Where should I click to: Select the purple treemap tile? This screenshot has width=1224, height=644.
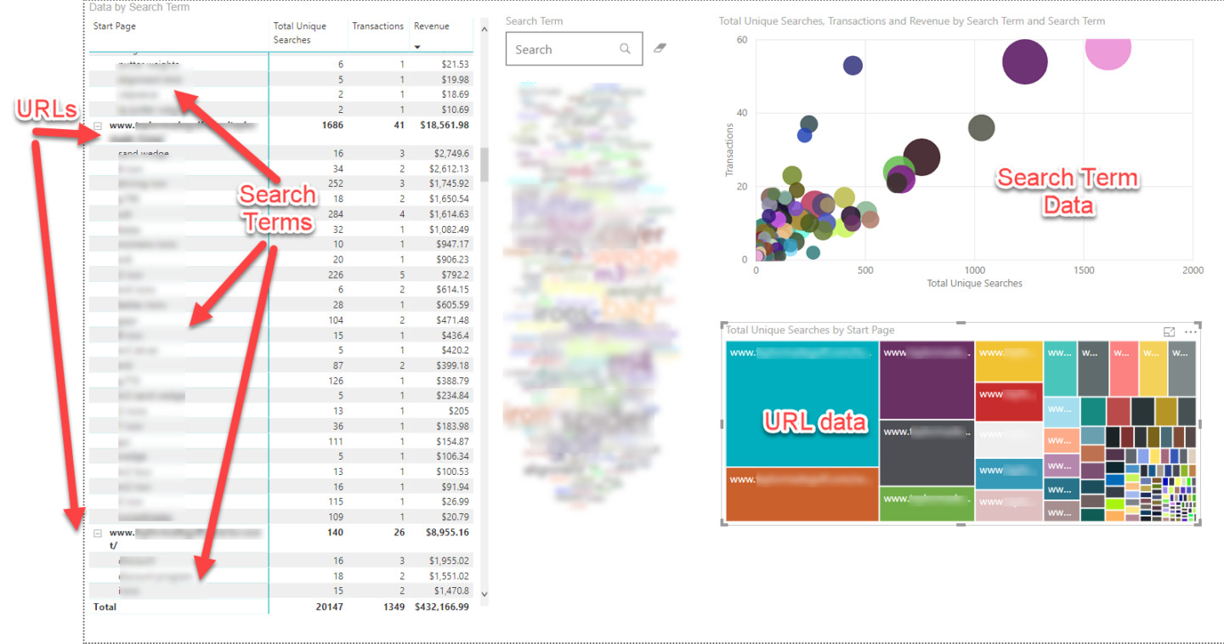point(926,381)
